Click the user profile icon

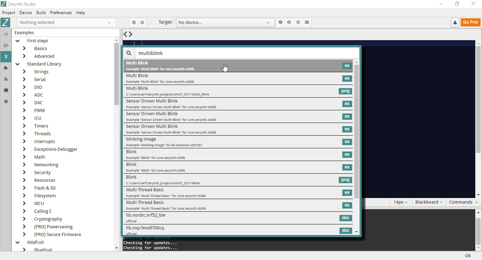[x=455, y=23]
